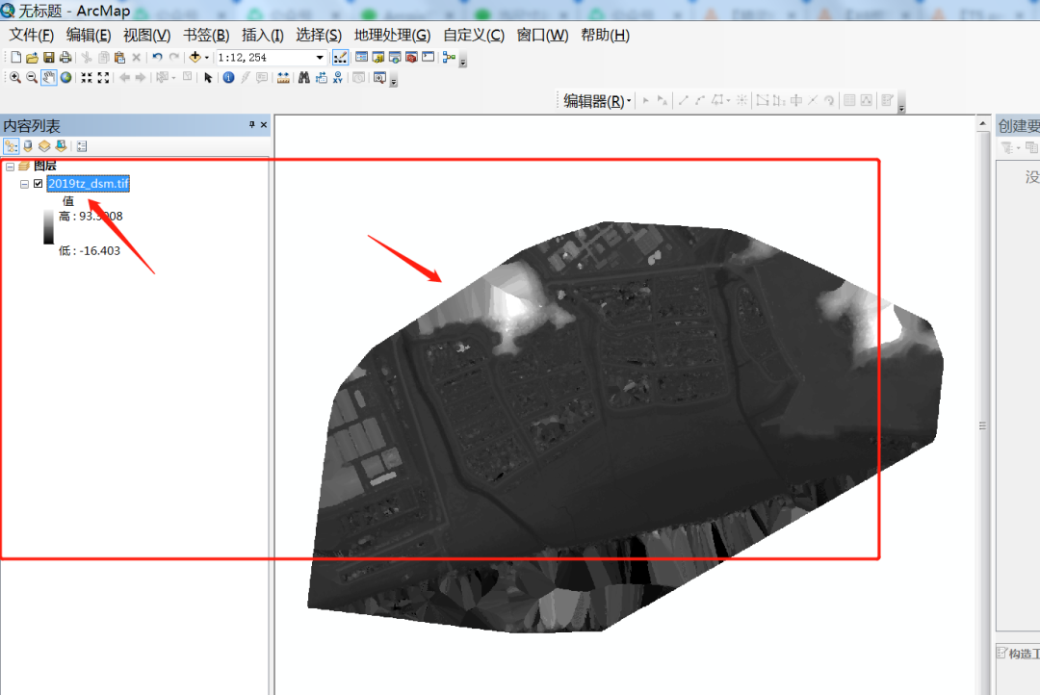This screenshot has height=695, width=1040.
Task: Click the Add Data button
Action: 195,58
